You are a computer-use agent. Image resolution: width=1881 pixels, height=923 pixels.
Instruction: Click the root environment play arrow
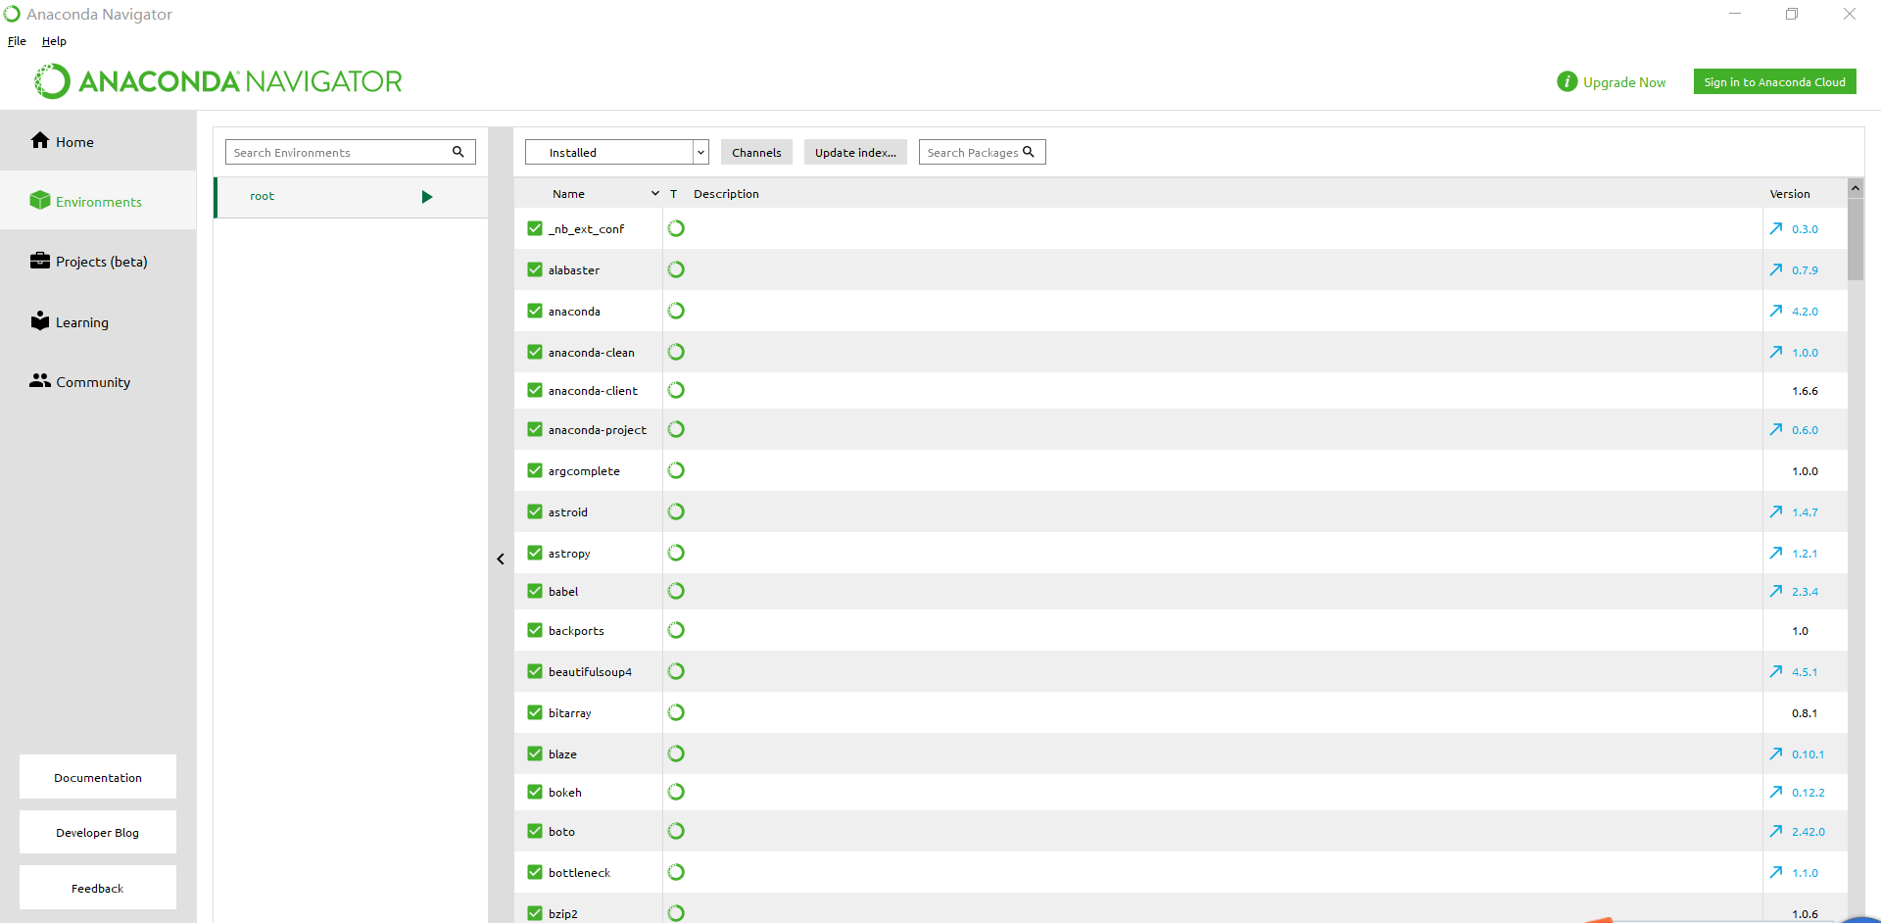coord(427,197)
